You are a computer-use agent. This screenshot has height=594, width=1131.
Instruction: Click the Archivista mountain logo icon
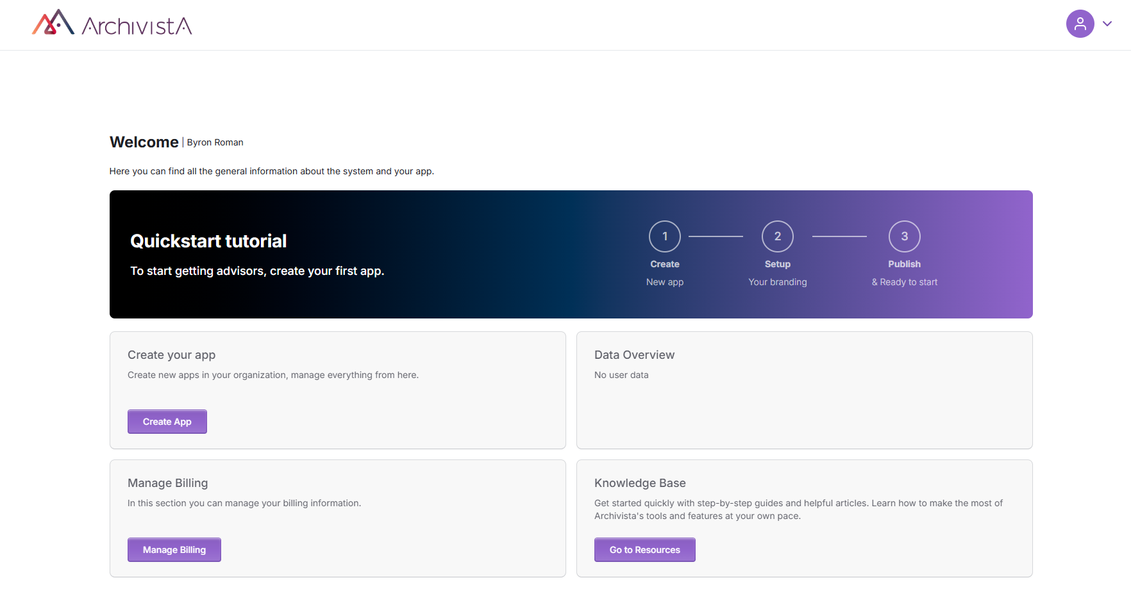tap(53, 23)
